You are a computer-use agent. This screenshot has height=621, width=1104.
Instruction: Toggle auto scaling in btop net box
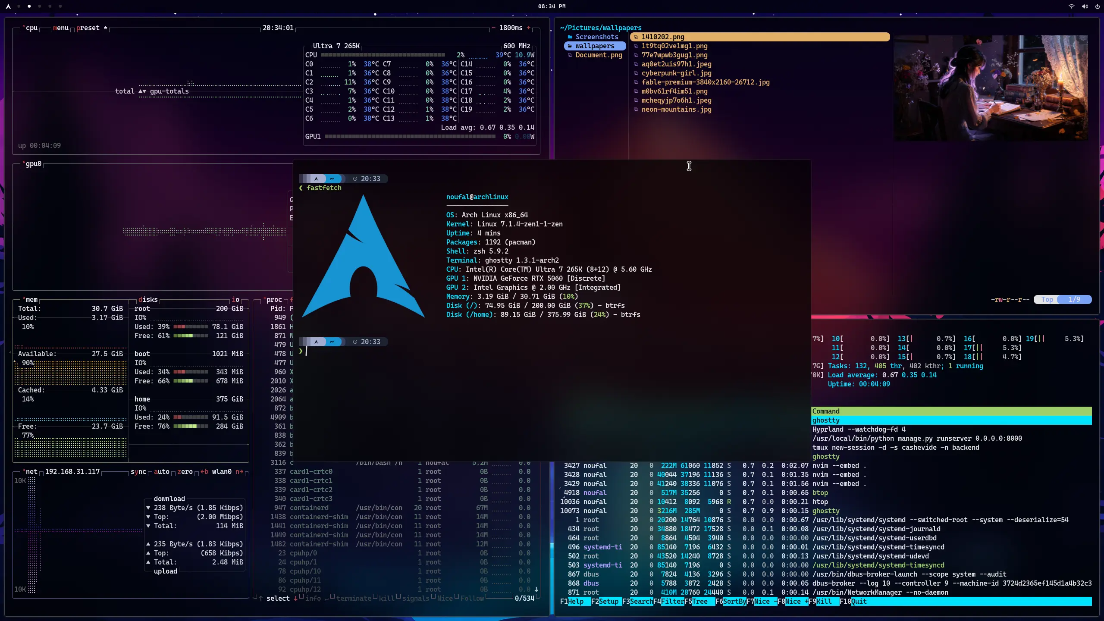[162, 472]
